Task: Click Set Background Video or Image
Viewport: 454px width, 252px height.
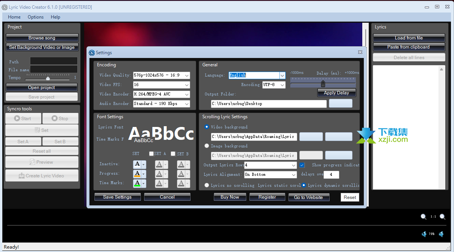Action: 42,47
